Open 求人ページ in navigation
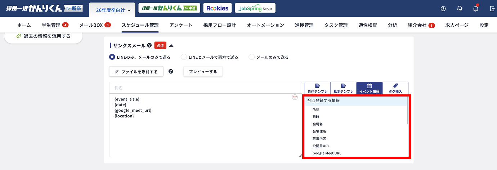 coord(457,25)
